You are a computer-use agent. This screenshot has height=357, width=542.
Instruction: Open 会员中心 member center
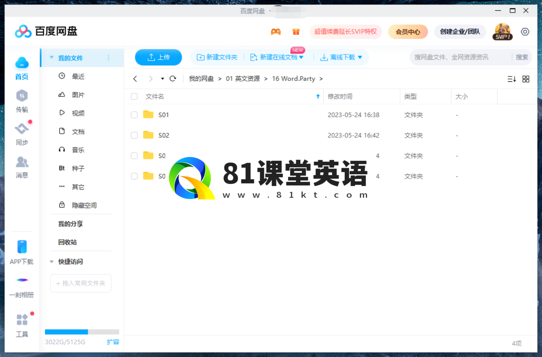(408, 31)
